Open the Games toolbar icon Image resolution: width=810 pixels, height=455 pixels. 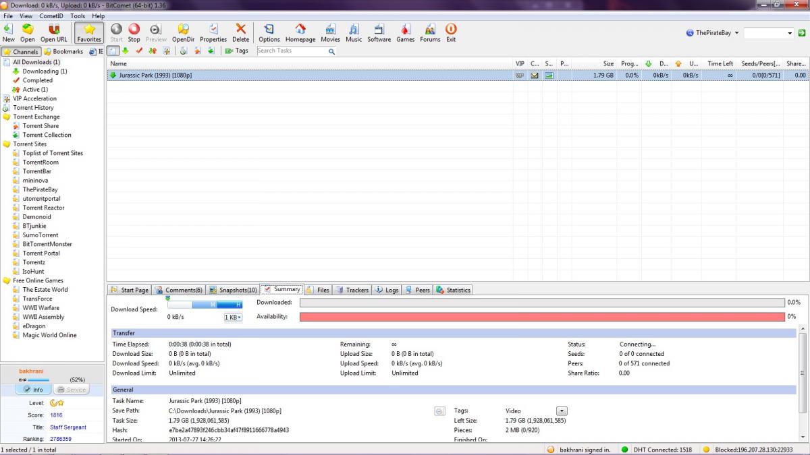[405, 32]
